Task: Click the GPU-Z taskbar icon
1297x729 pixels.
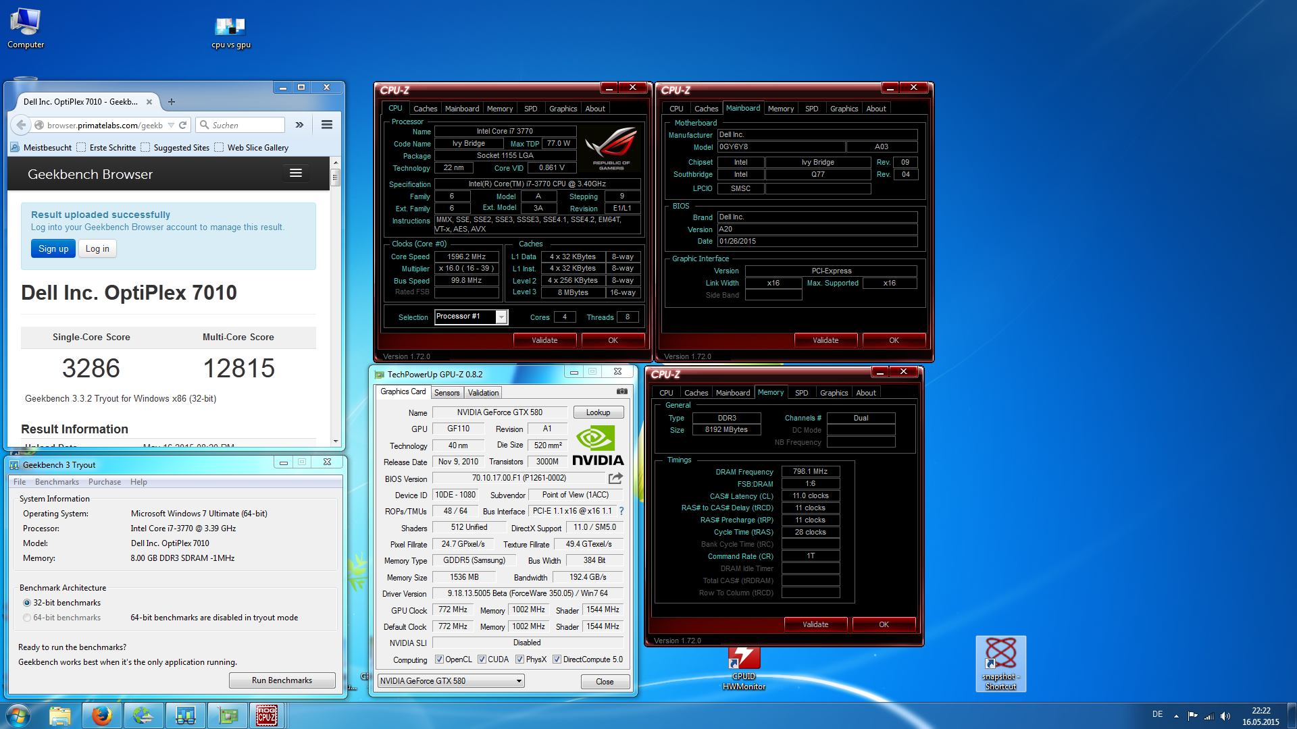Action: pos(227,715)
